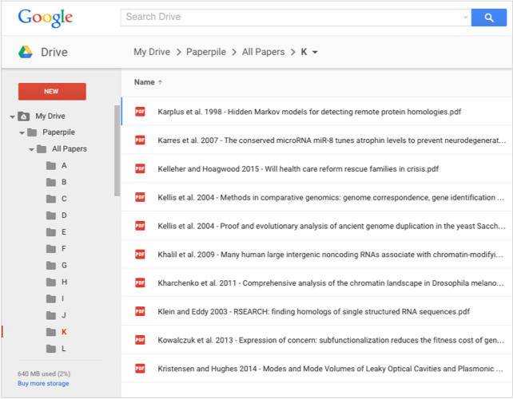This screenshot has height=399, width=513.
Task: Click the red NEW button
Action: point(52,92)
